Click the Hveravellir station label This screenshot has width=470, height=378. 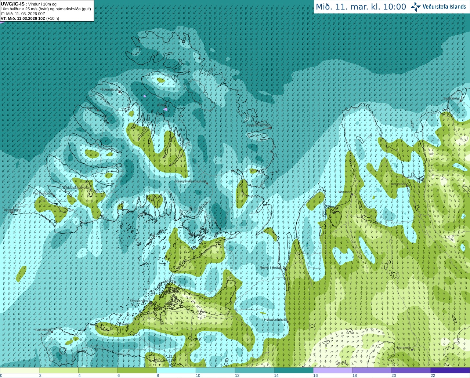(x=403, y=348)
